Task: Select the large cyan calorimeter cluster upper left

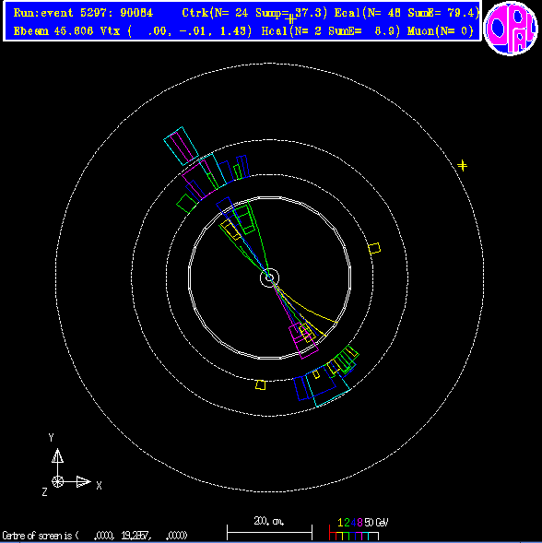Action: (182, 147)
